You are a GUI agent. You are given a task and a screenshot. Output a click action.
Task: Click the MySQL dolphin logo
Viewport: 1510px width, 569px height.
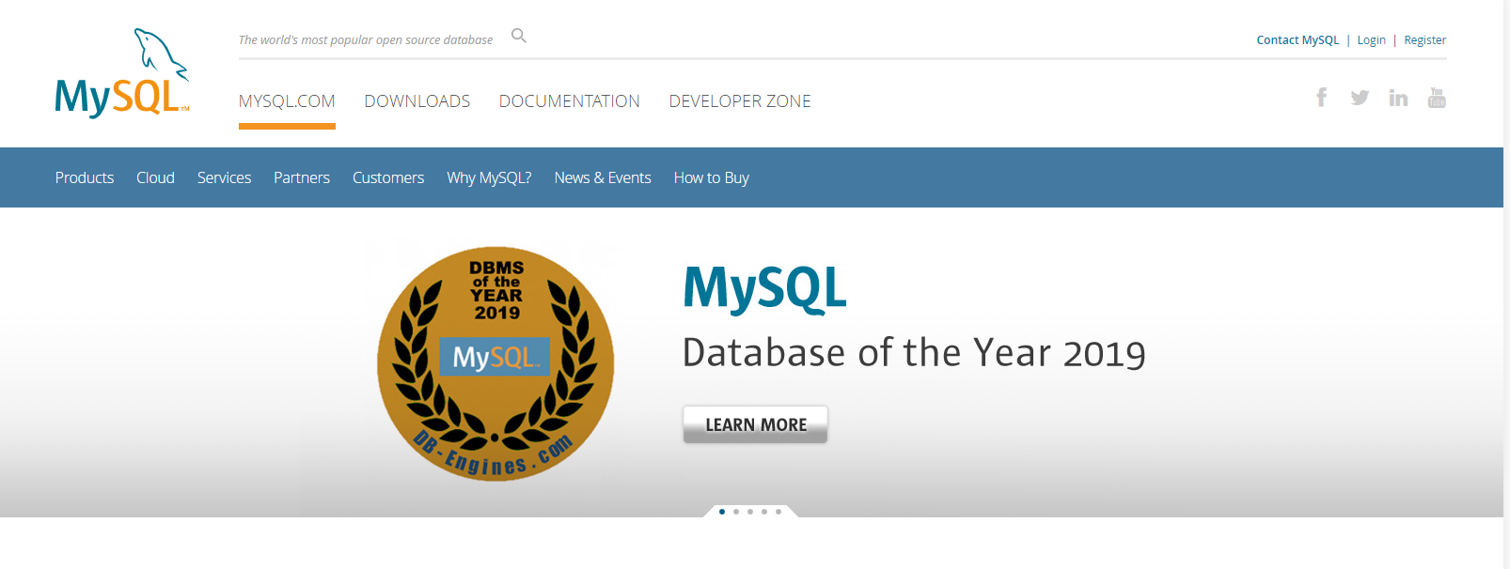point(122,72)
